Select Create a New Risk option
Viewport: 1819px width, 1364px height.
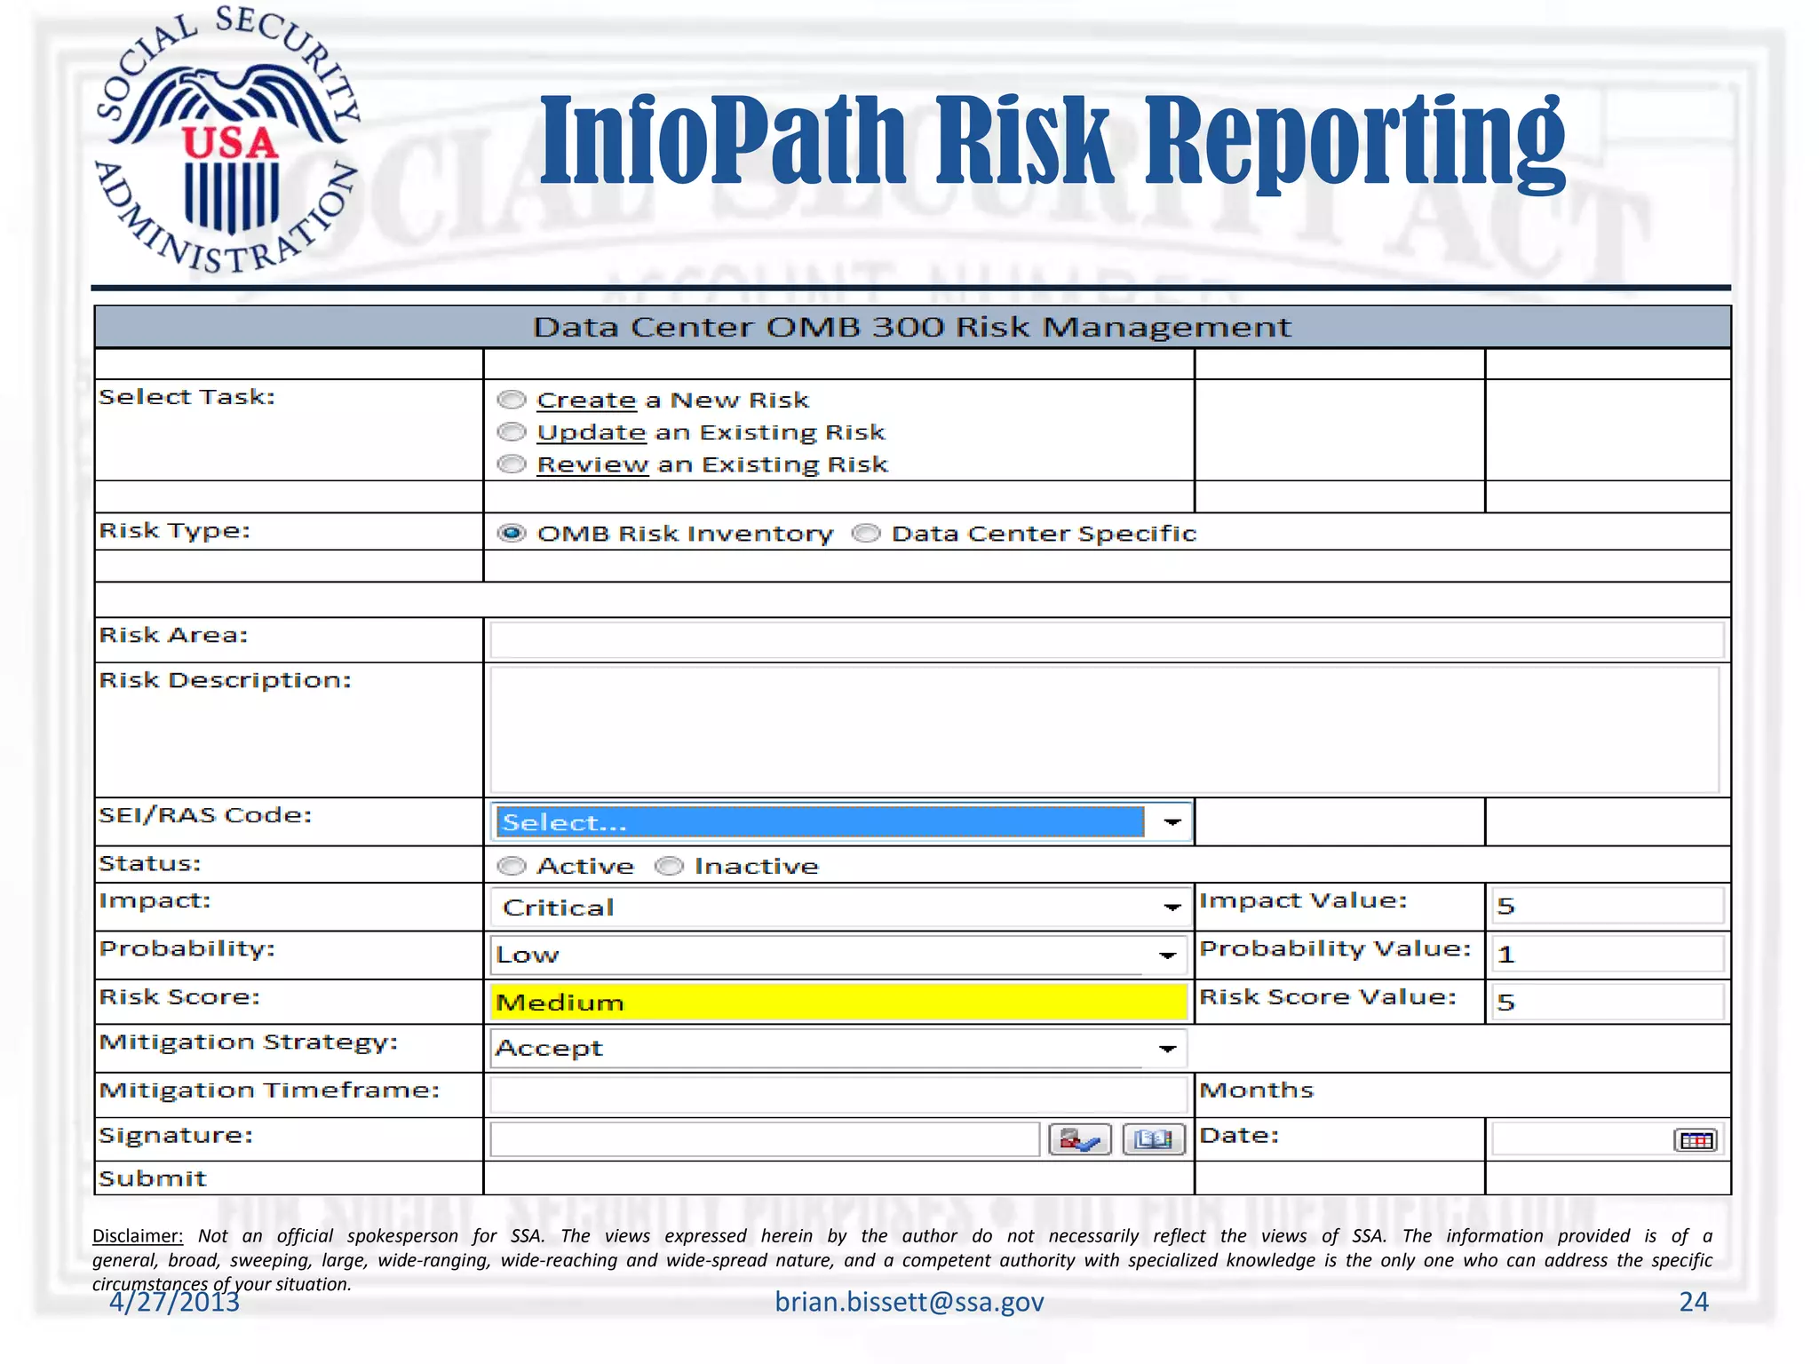(512, 400)
